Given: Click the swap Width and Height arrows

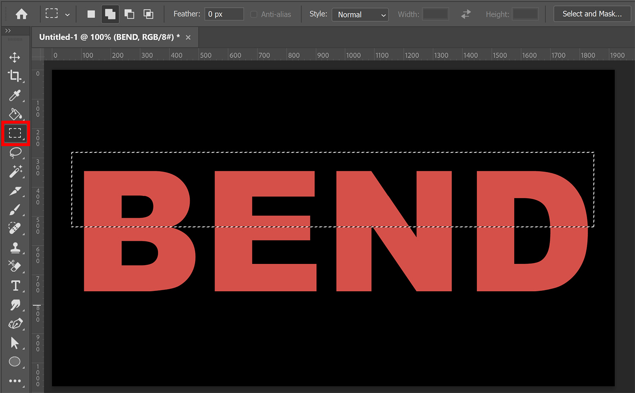Looking at the screenshot, I should (466, 14).
